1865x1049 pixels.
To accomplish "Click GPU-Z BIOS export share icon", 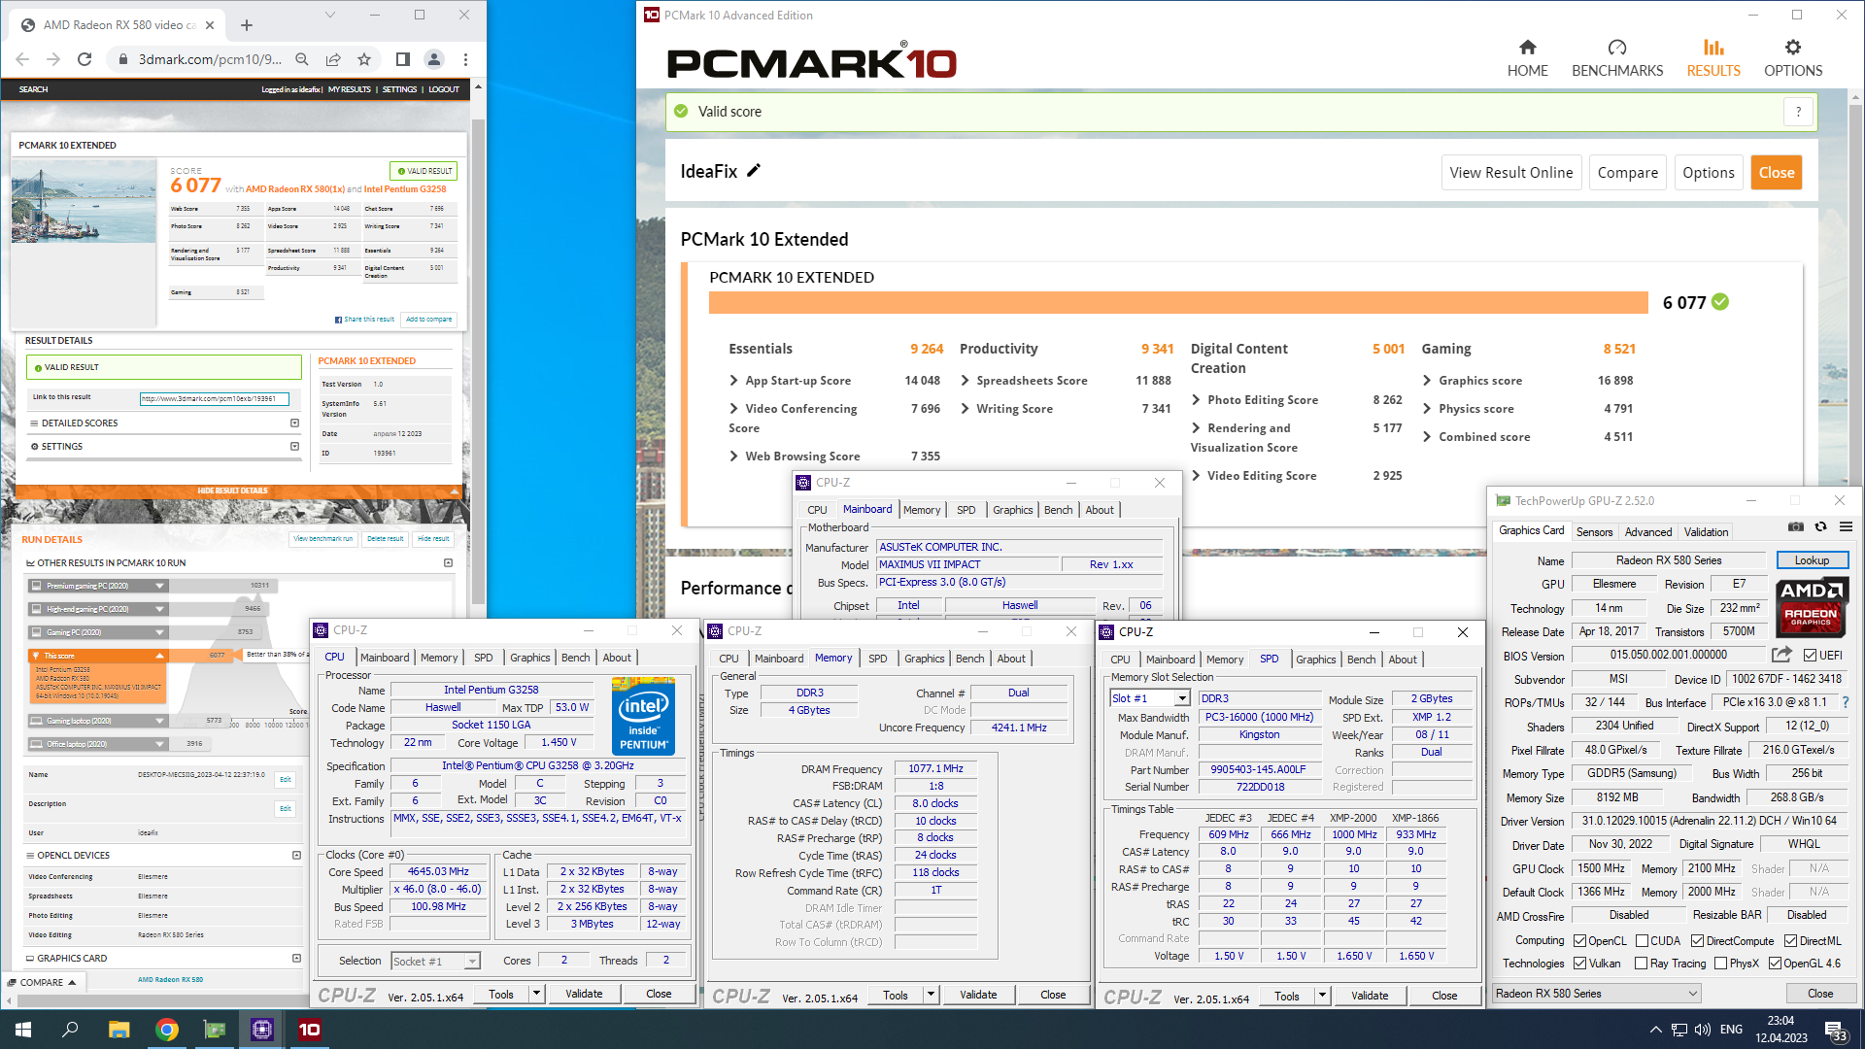I will coord(1781,655).
